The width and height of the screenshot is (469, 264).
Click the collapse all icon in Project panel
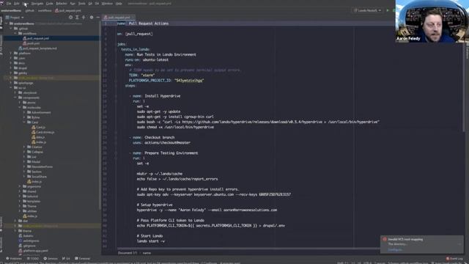(84, 18)
